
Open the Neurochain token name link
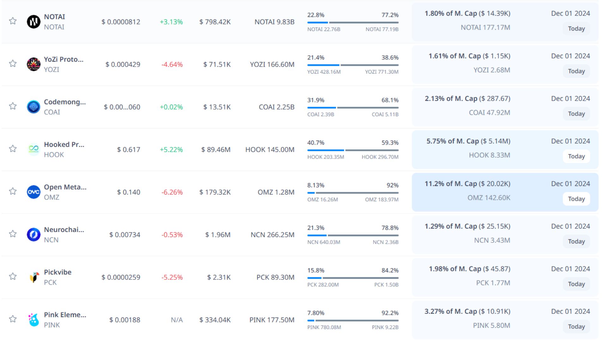pyautogui.click(x=64, y=230)
